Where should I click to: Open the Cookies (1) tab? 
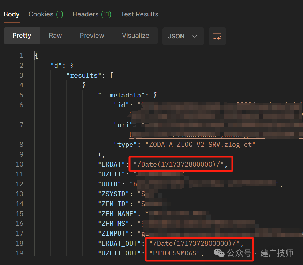pos(46,14)
